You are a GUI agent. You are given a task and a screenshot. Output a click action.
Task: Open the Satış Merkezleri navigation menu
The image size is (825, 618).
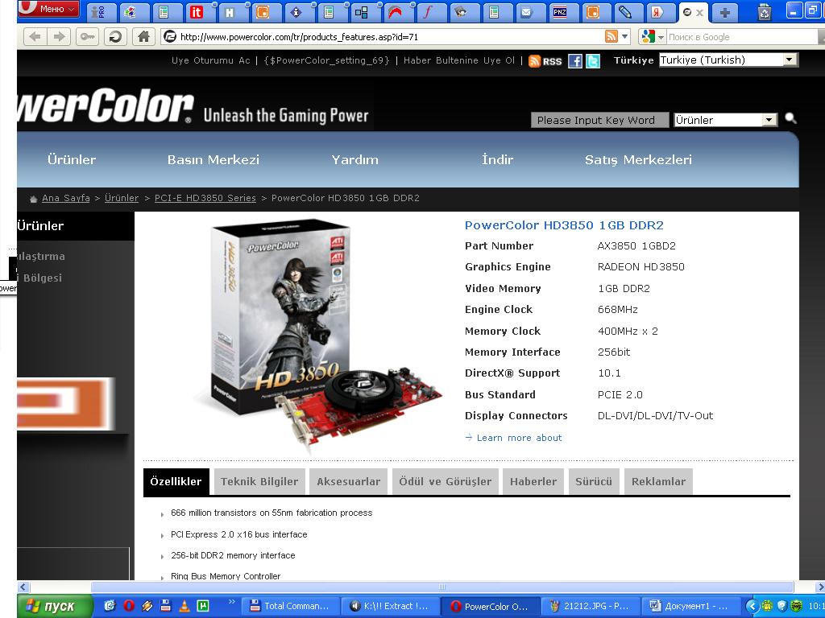point(638,160)
